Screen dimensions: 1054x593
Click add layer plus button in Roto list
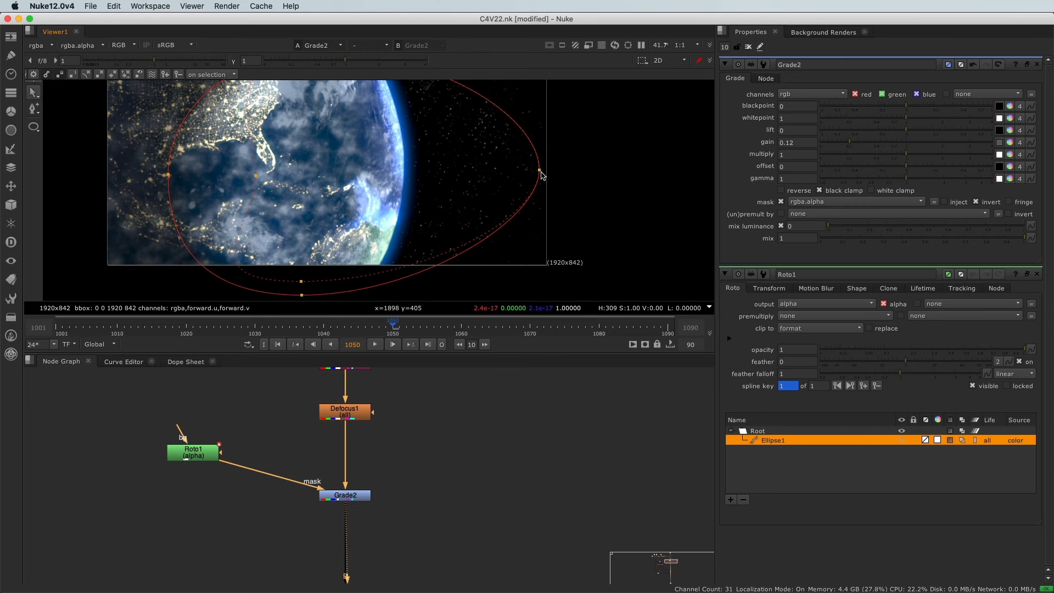point(731,500)
